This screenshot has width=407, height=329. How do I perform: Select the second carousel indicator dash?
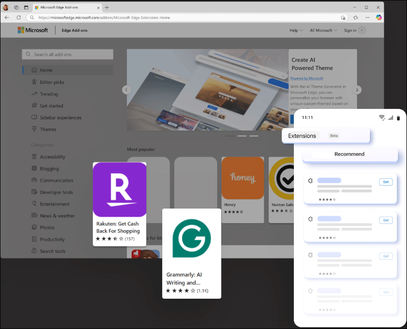[242, 136]
